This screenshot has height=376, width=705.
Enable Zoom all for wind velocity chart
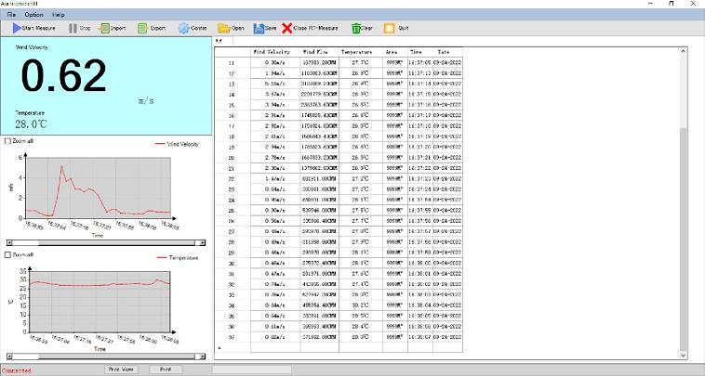point(9,141)
